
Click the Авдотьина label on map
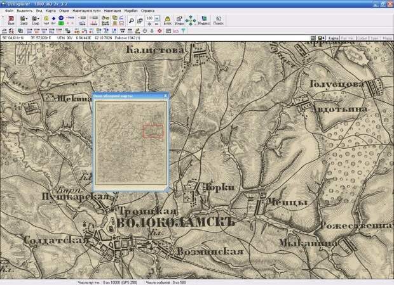[339, 109]
